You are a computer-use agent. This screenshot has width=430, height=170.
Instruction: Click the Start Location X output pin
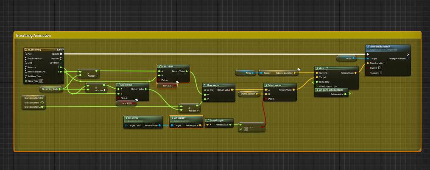42,98
